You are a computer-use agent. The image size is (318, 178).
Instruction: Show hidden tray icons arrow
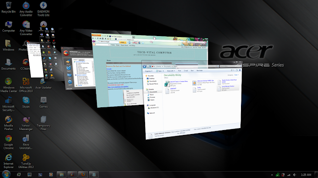pyautogui.click(x=272, y=175)
